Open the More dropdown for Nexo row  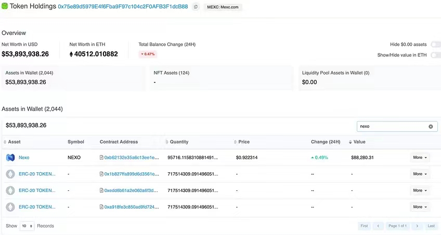[x=420, y=157]
